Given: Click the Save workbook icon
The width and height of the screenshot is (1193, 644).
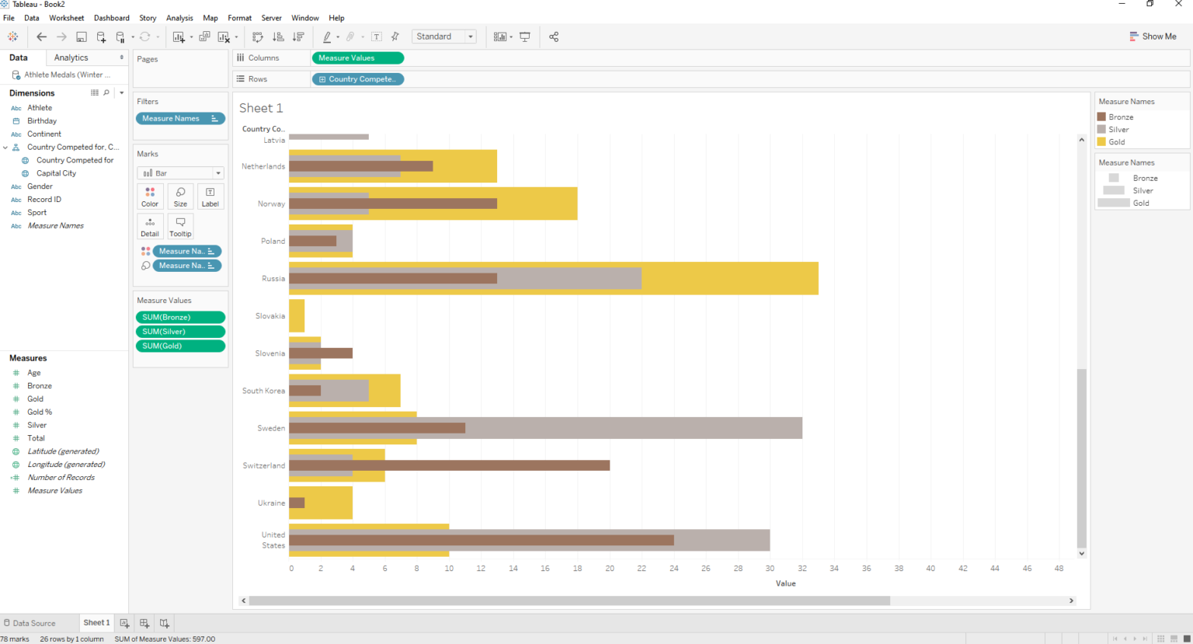Looking at the screenshot, I should click(82, 37).
